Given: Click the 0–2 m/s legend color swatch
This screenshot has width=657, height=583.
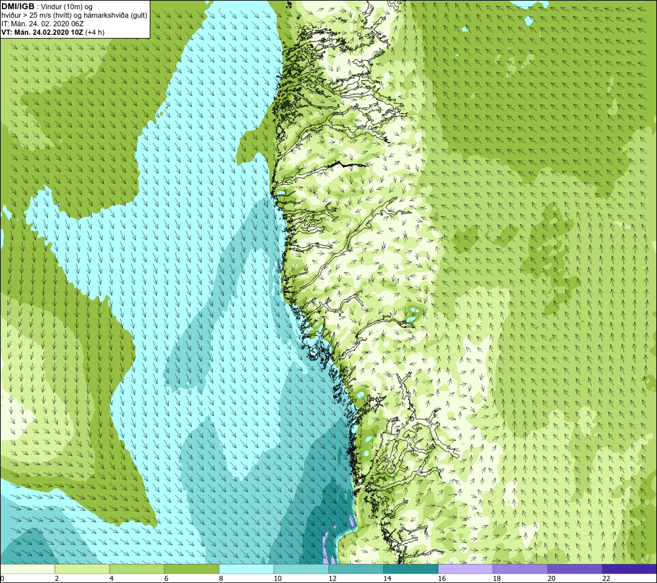Looking at the screenshot, I should coord(27,569).
